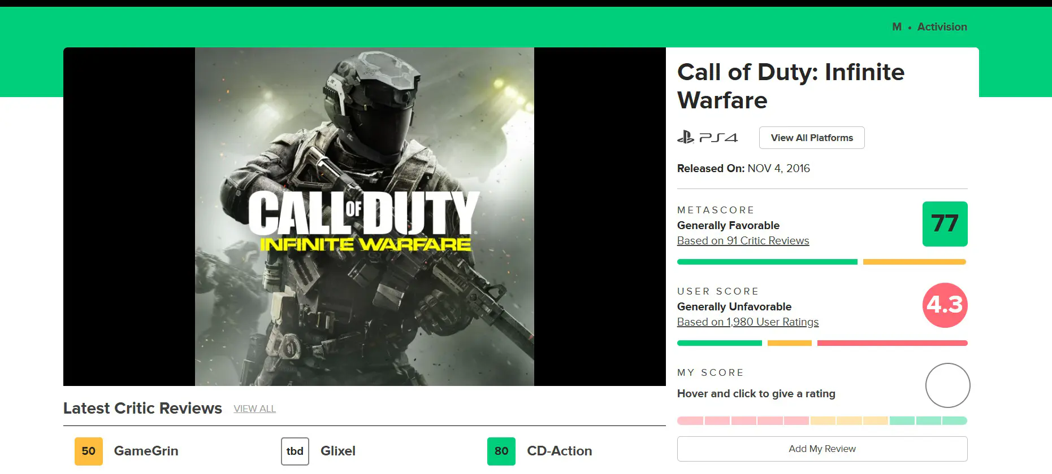
Task: Click the Metascore green distribution bar
Action: pos(767,262)
